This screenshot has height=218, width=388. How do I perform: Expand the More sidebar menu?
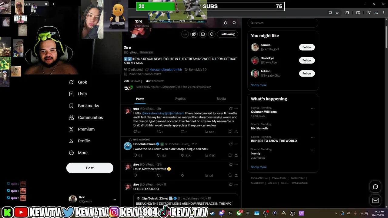pos(78,153)
